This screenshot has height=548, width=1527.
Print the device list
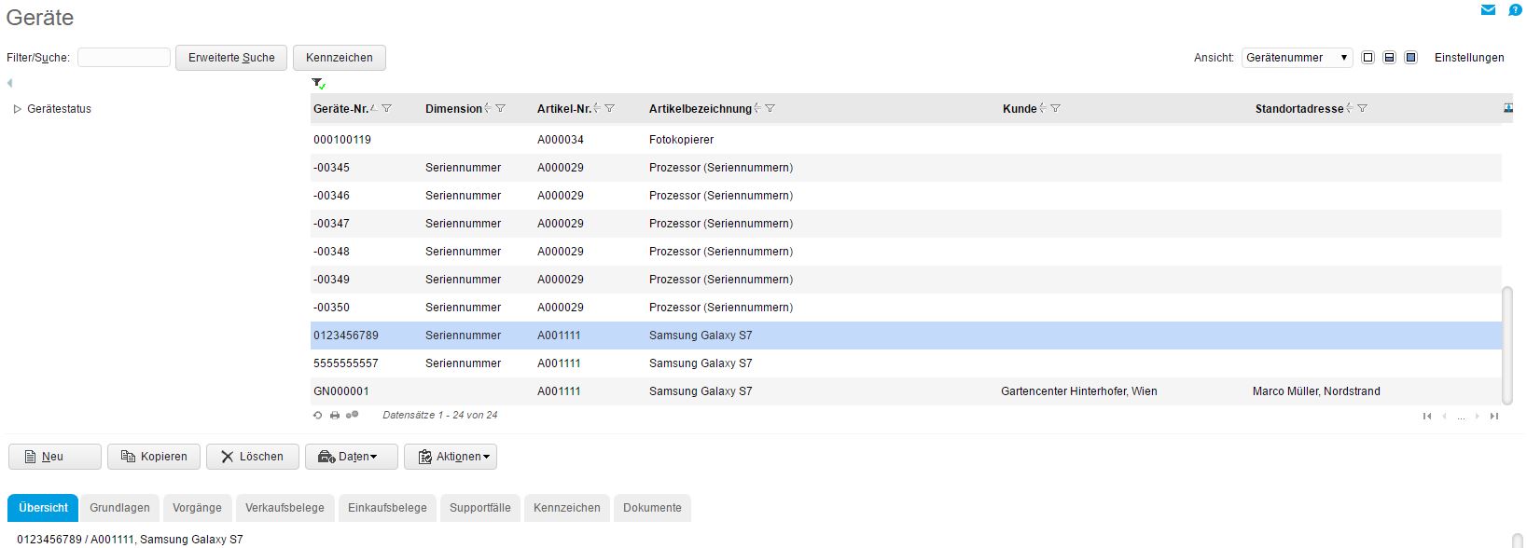click(x=335, y=416)
